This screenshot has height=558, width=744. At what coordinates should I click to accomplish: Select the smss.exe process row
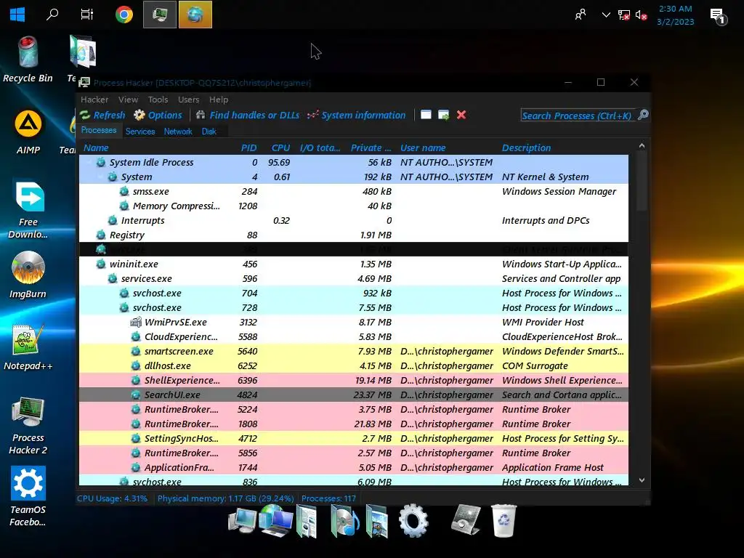354,191
